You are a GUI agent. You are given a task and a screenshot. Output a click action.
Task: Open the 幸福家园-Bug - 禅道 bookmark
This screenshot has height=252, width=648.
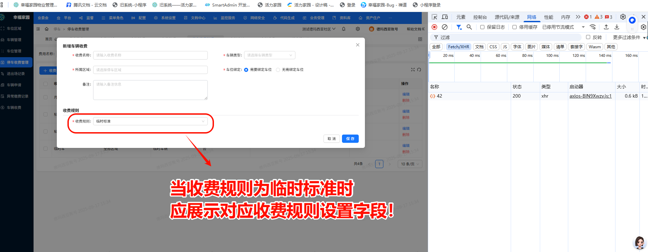point(384,5)
